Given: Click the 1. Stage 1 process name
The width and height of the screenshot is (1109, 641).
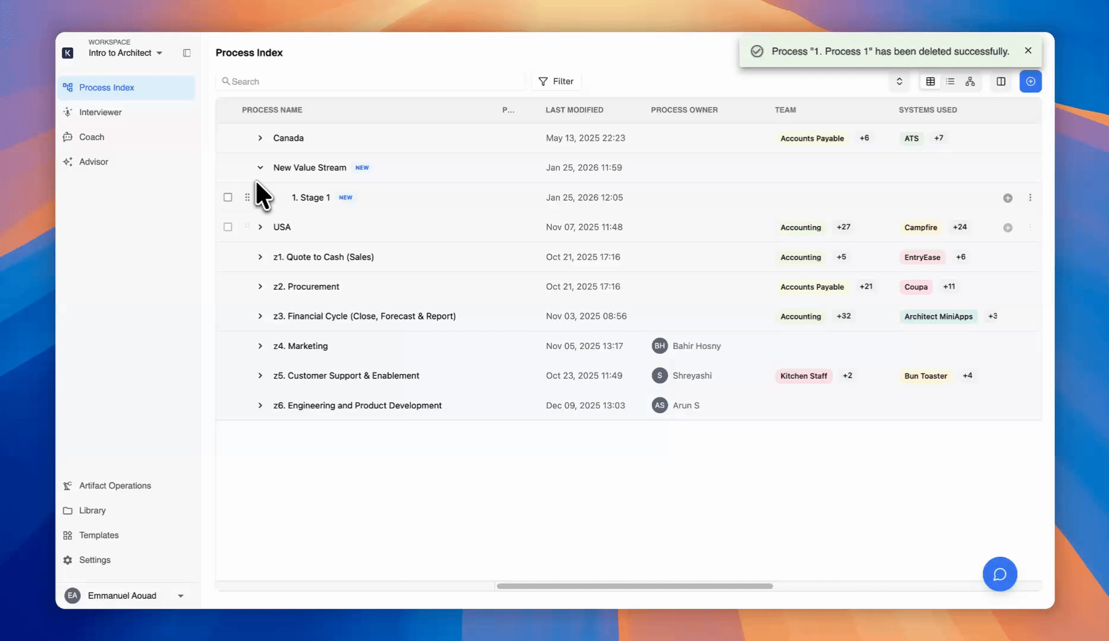Looking at the screenshot, I should 311,197.
